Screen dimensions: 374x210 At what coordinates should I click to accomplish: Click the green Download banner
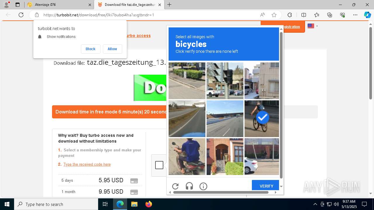150,88
